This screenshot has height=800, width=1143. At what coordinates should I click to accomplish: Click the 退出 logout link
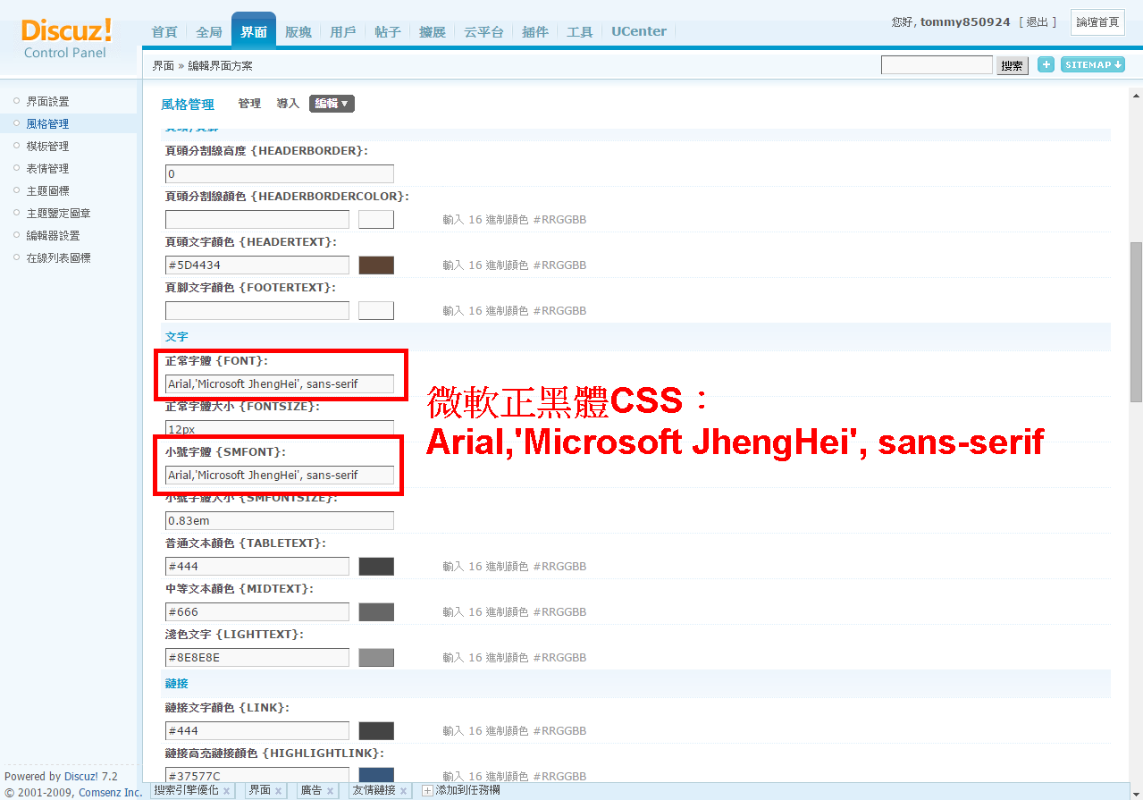[x=1038, y=21]
